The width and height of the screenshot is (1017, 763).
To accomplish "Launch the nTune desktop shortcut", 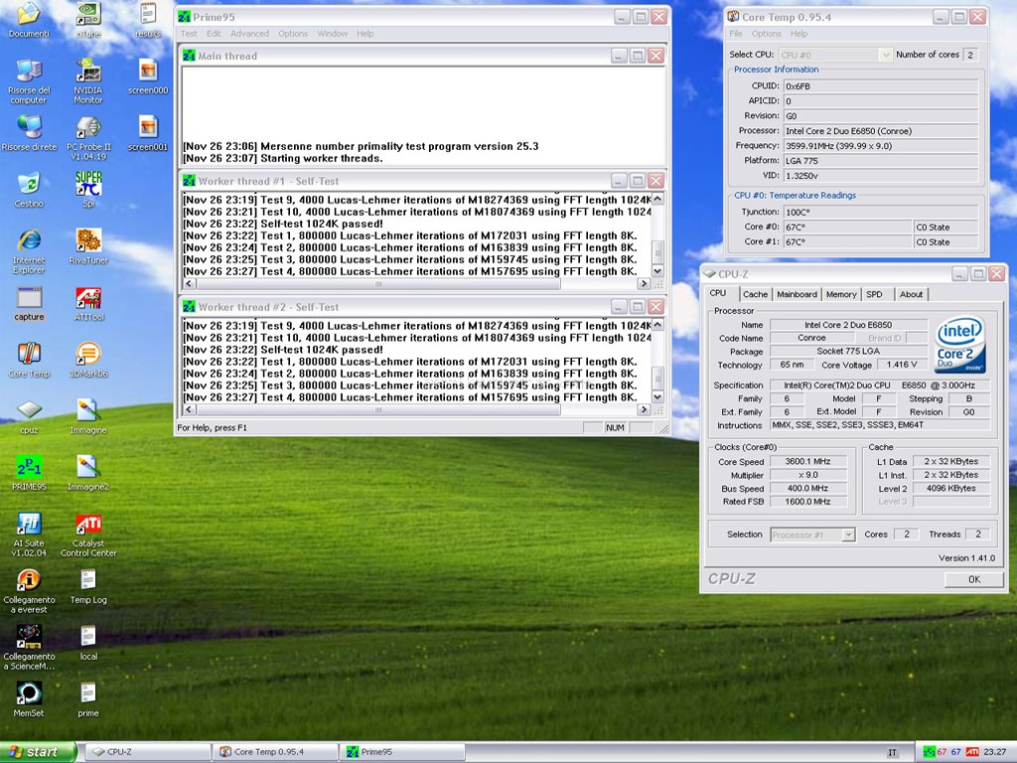I will [88, 21].
